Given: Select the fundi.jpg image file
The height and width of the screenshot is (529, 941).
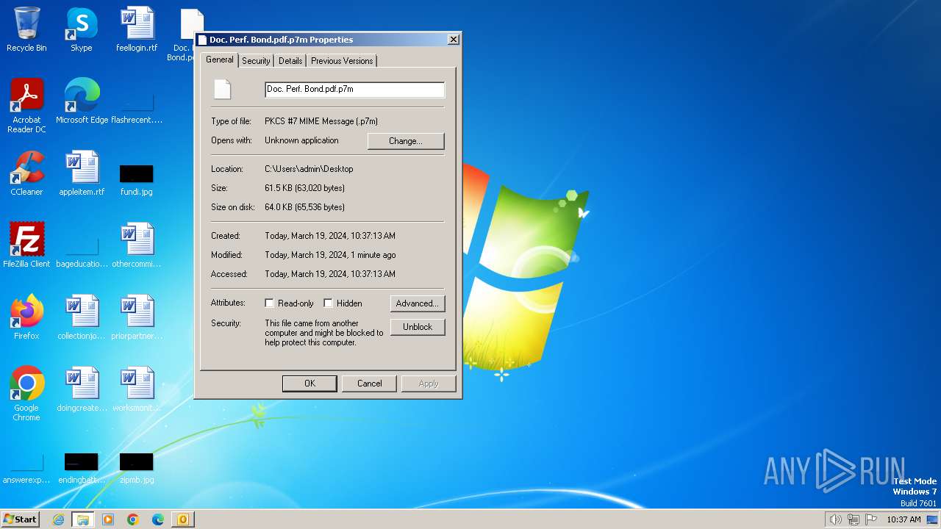Looking at the screenshot, I should 137,179.
